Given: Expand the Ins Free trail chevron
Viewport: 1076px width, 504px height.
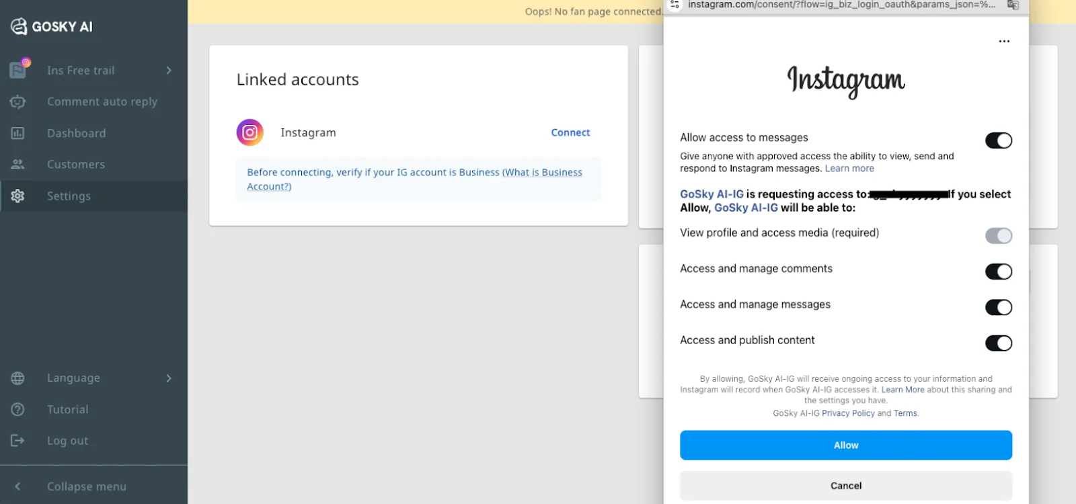Looking at the screenshot, I should pos(169,70).
